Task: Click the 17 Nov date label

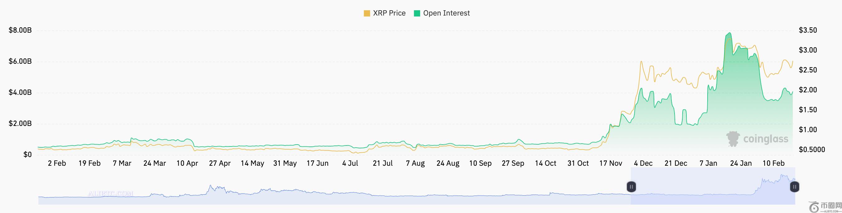Action: pos(611,164)
